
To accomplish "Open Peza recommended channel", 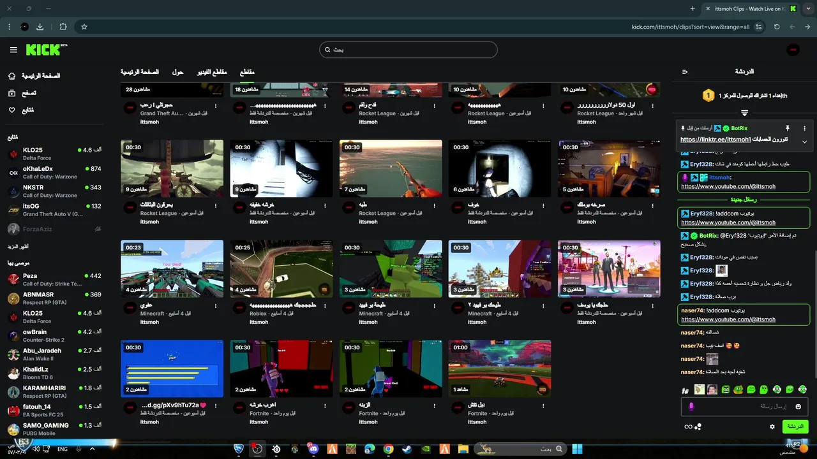I will point(54,279).
